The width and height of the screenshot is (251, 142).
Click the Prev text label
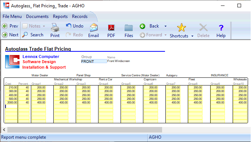14,26
